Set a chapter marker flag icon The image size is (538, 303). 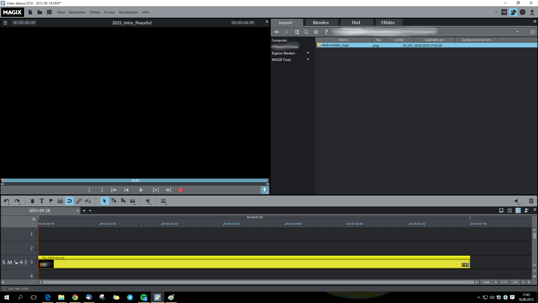(51, 201)
